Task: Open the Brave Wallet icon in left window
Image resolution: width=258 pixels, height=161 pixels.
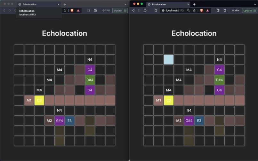Action: (95, 11)
